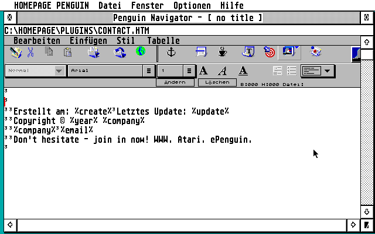Click the Copyright © %year% %company% line
Viewport: 375px width, 234px height.
point(79,121)
